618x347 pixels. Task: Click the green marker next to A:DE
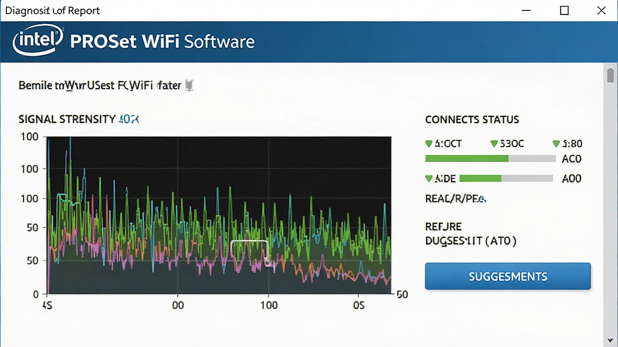coord(429,178)
